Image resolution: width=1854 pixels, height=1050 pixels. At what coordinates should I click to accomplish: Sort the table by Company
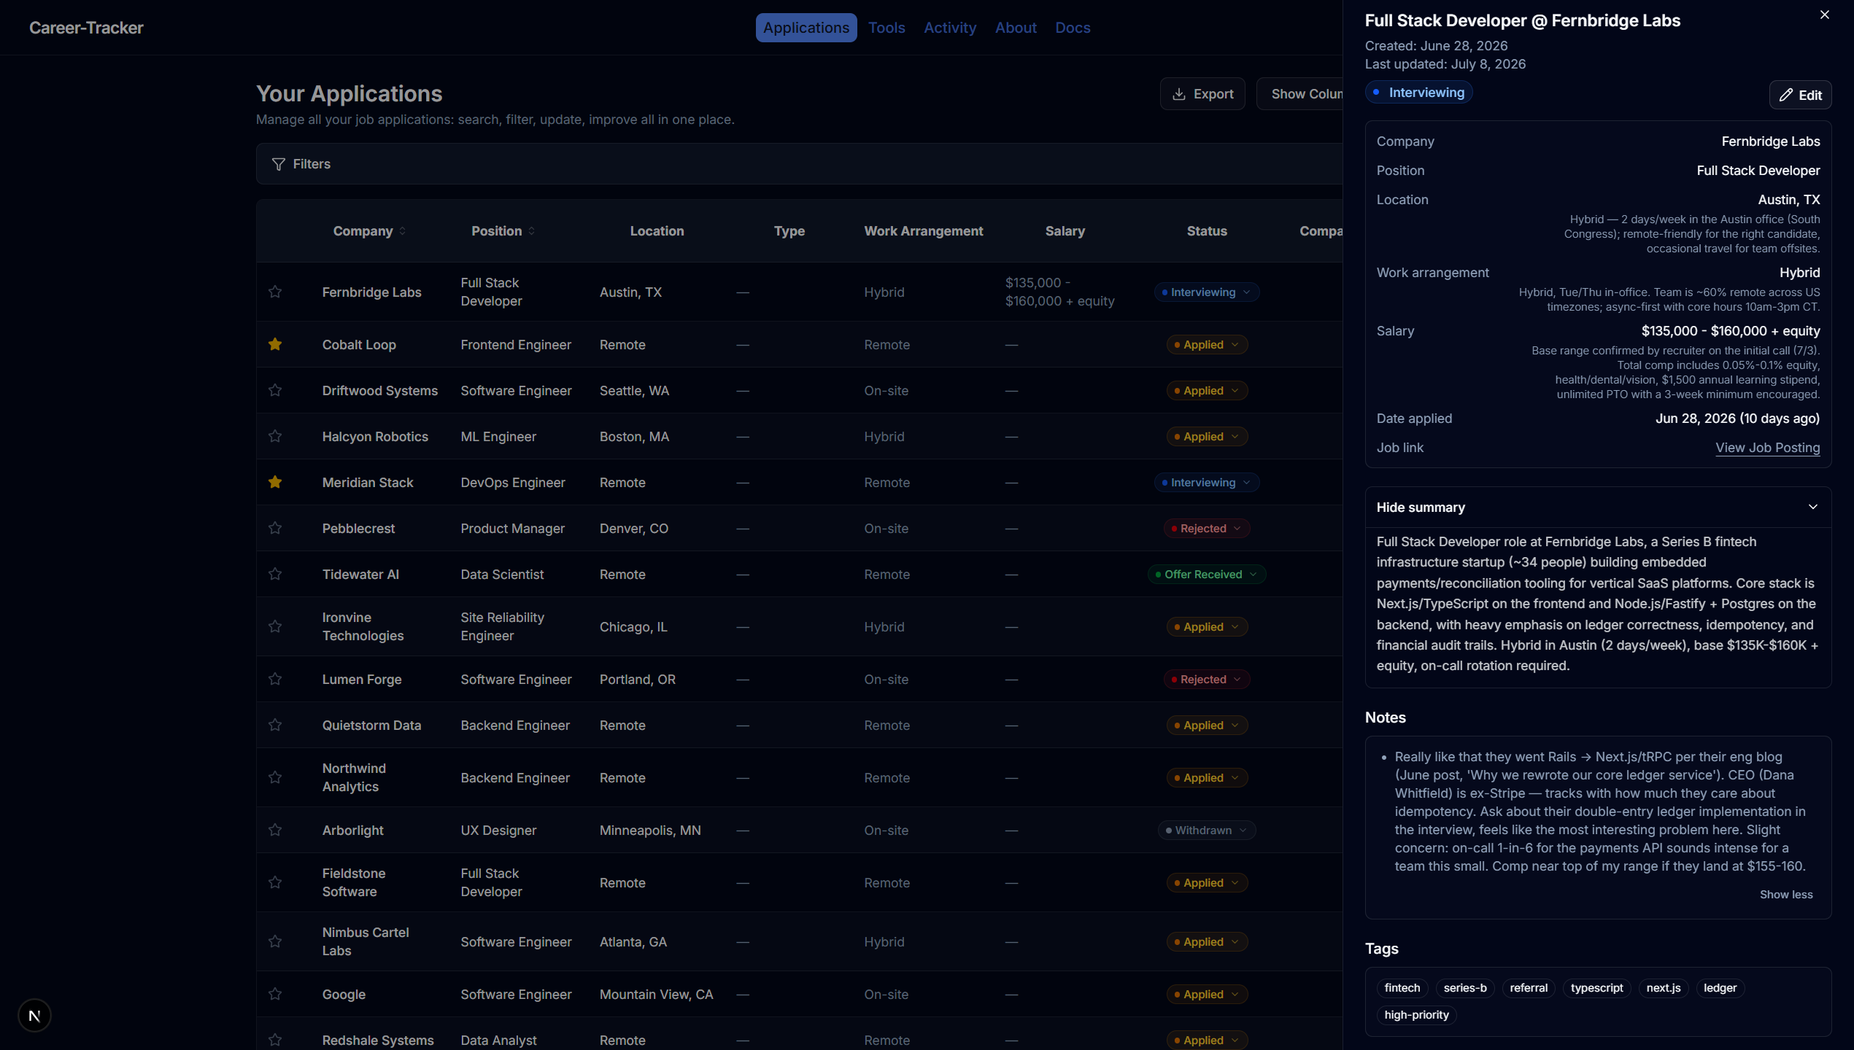pyautogui.click(x=369, y=231)
